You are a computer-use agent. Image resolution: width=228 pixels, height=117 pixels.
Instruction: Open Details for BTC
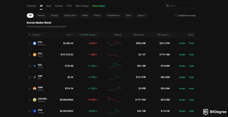(x=182, y=55)
